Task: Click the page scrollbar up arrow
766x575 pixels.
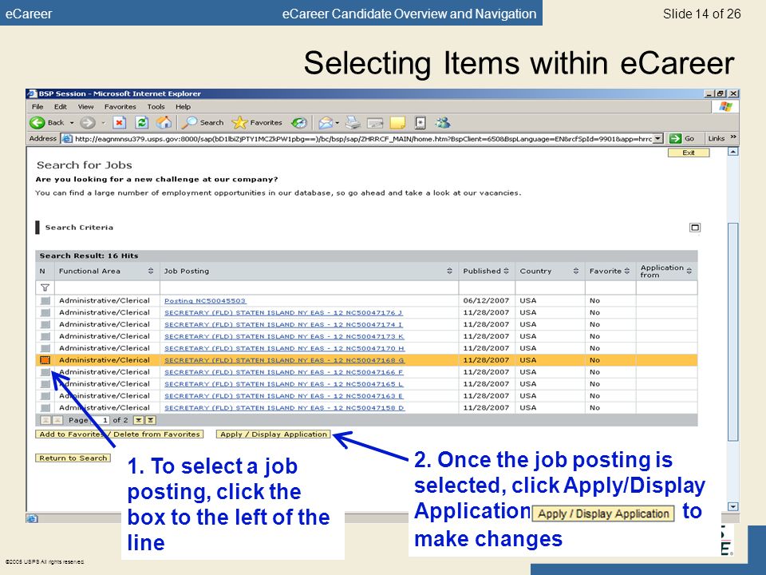Action: [x=732, y=152]
